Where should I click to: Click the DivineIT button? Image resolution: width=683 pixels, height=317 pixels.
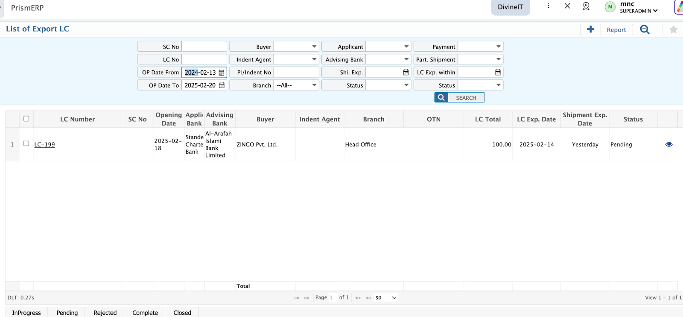(511, 7)
